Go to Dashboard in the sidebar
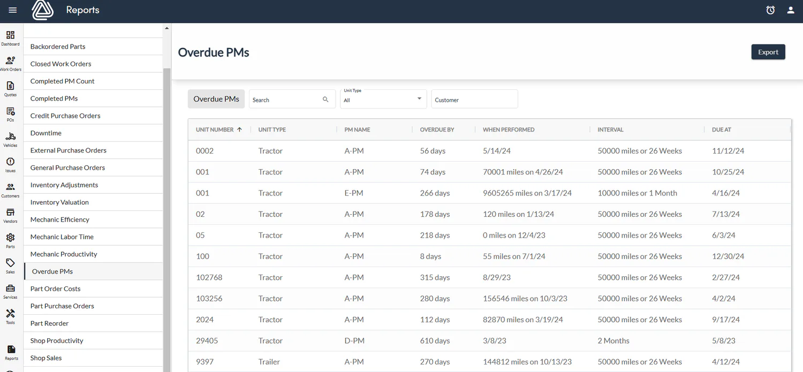The height and width of the screenshot is (372, 803). 10,38
